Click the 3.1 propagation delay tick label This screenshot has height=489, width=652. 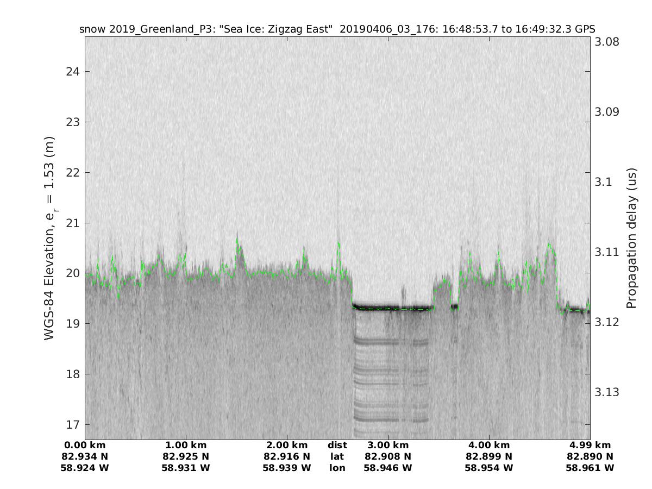[x=600, y=182]
